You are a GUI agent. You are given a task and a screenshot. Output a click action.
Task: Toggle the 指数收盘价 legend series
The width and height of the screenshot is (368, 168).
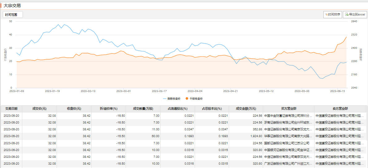coord(171,99)
